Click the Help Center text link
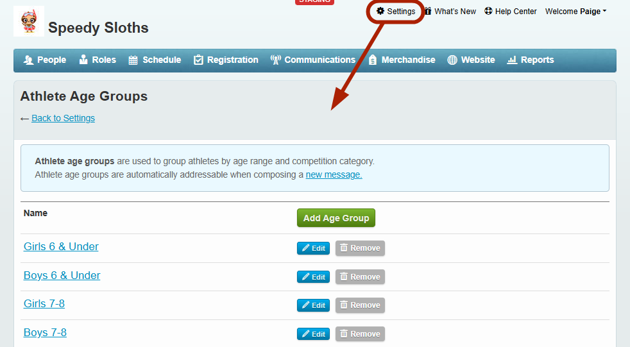The image size is (630, 347). coord(516,12)
